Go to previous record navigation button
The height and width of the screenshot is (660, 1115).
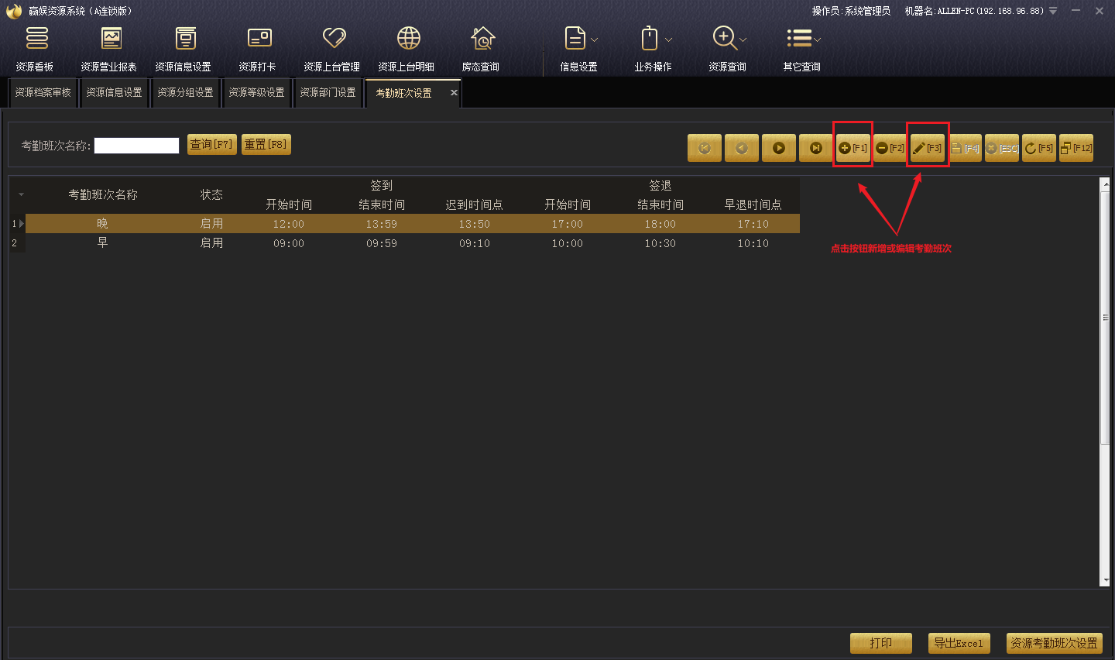742,148
